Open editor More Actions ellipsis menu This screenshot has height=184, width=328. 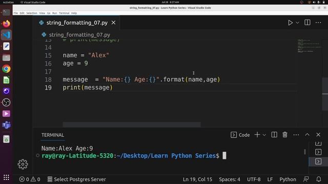pos(318,22)
